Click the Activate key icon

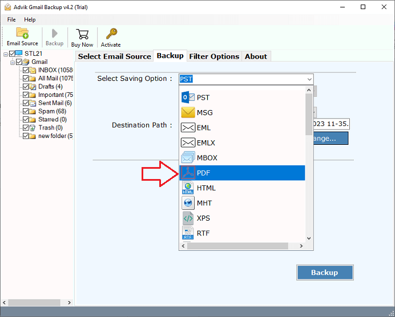(111, 34)
